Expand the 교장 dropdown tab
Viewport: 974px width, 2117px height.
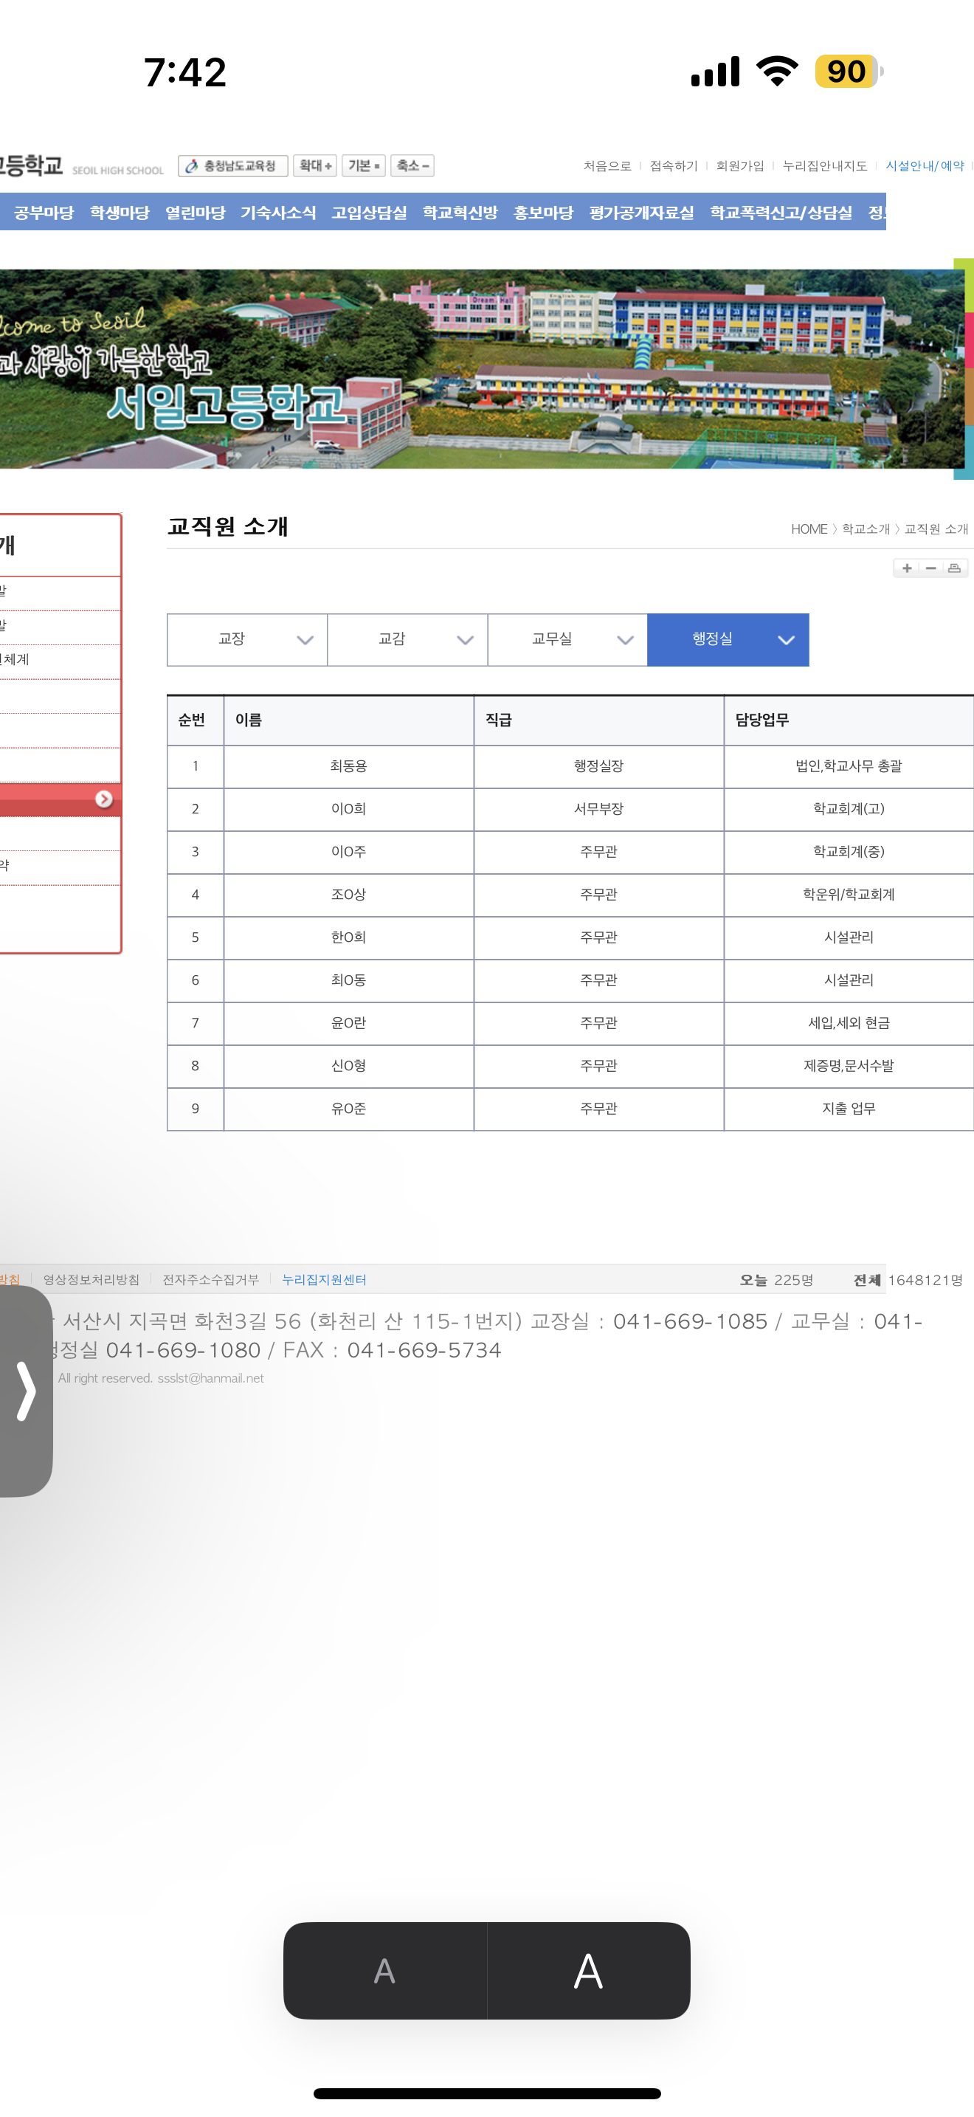(246, 639)
